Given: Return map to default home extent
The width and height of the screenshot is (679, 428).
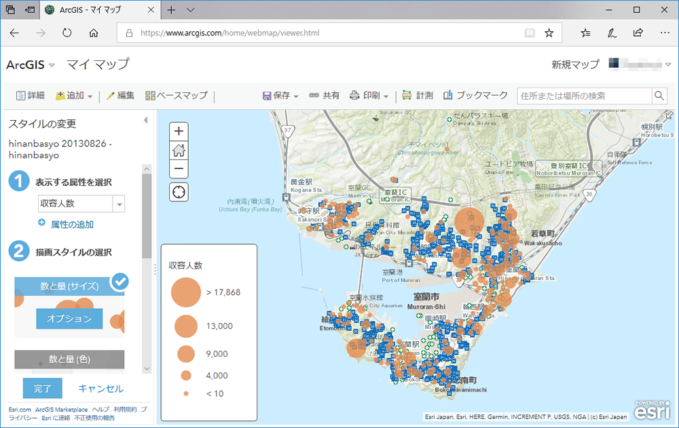Looking at the screenshot, I should pos(179,150).
